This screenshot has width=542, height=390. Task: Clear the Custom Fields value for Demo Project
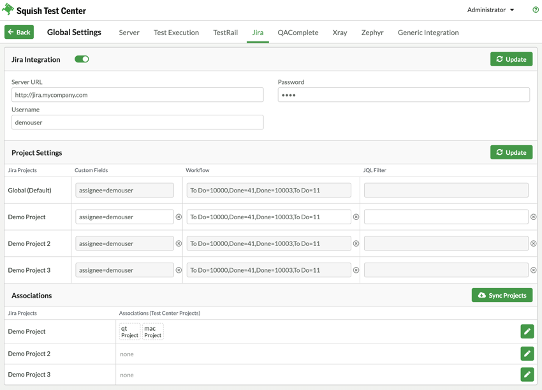[x=179, y=217]
